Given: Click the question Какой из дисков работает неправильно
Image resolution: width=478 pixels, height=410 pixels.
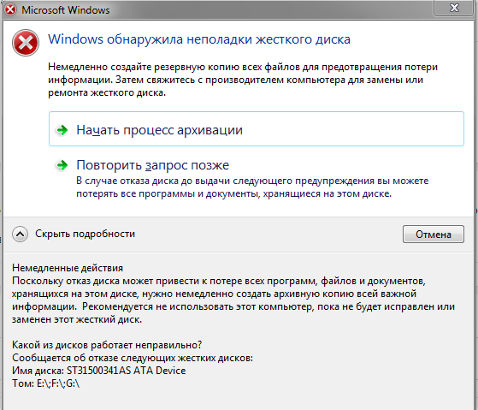Looking at the screenshot, I should tap(107, 345).
